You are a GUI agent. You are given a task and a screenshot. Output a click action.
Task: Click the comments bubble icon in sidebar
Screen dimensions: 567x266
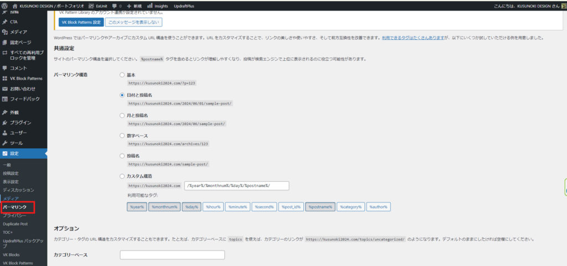click(x=5, y=68)
